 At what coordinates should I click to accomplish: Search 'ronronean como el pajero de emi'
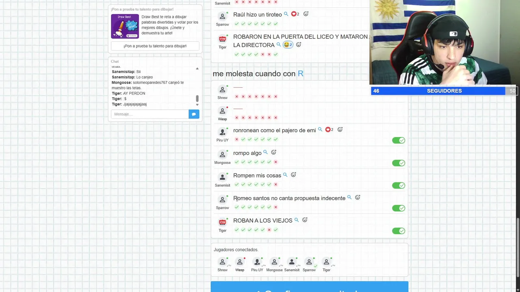320,130
